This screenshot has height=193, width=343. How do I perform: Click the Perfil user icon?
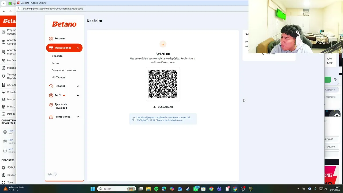51,95
